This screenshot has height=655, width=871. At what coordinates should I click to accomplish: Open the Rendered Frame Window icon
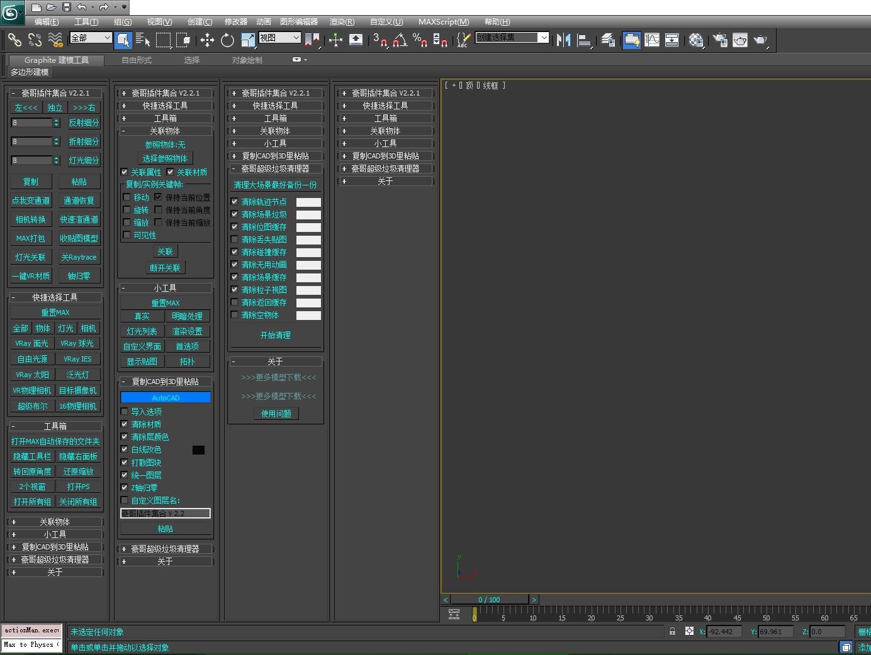(x=740, y=40)
